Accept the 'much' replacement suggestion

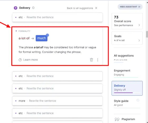point(41,38)
